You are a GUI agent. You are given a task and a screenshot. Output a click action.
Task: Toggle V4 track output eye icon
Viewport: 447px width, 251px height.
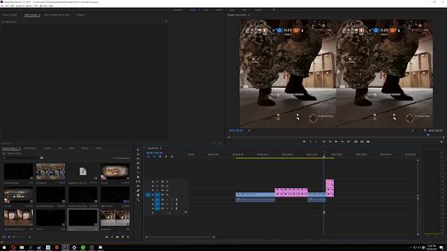pyautogui.click(x=167, y=181)
